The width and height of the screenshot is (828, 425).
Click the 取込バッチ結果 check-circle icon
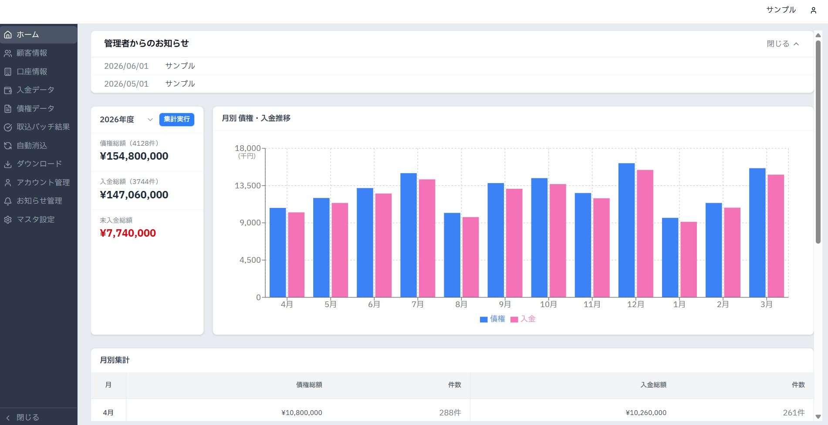(8, 127)
